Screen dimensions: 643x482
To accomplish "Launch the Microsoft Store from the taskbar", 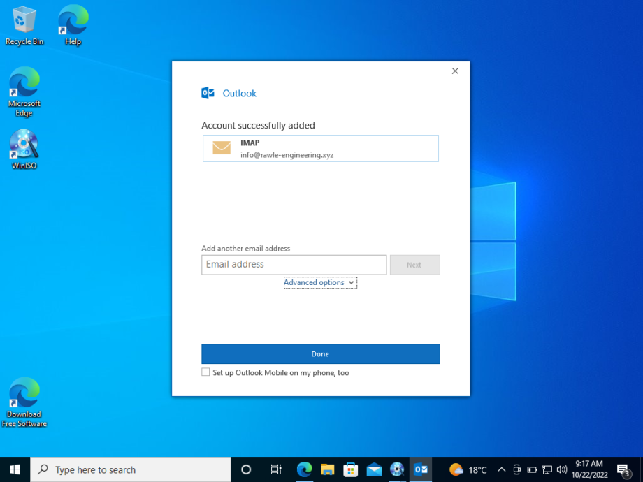I will (x=350, y=469).
